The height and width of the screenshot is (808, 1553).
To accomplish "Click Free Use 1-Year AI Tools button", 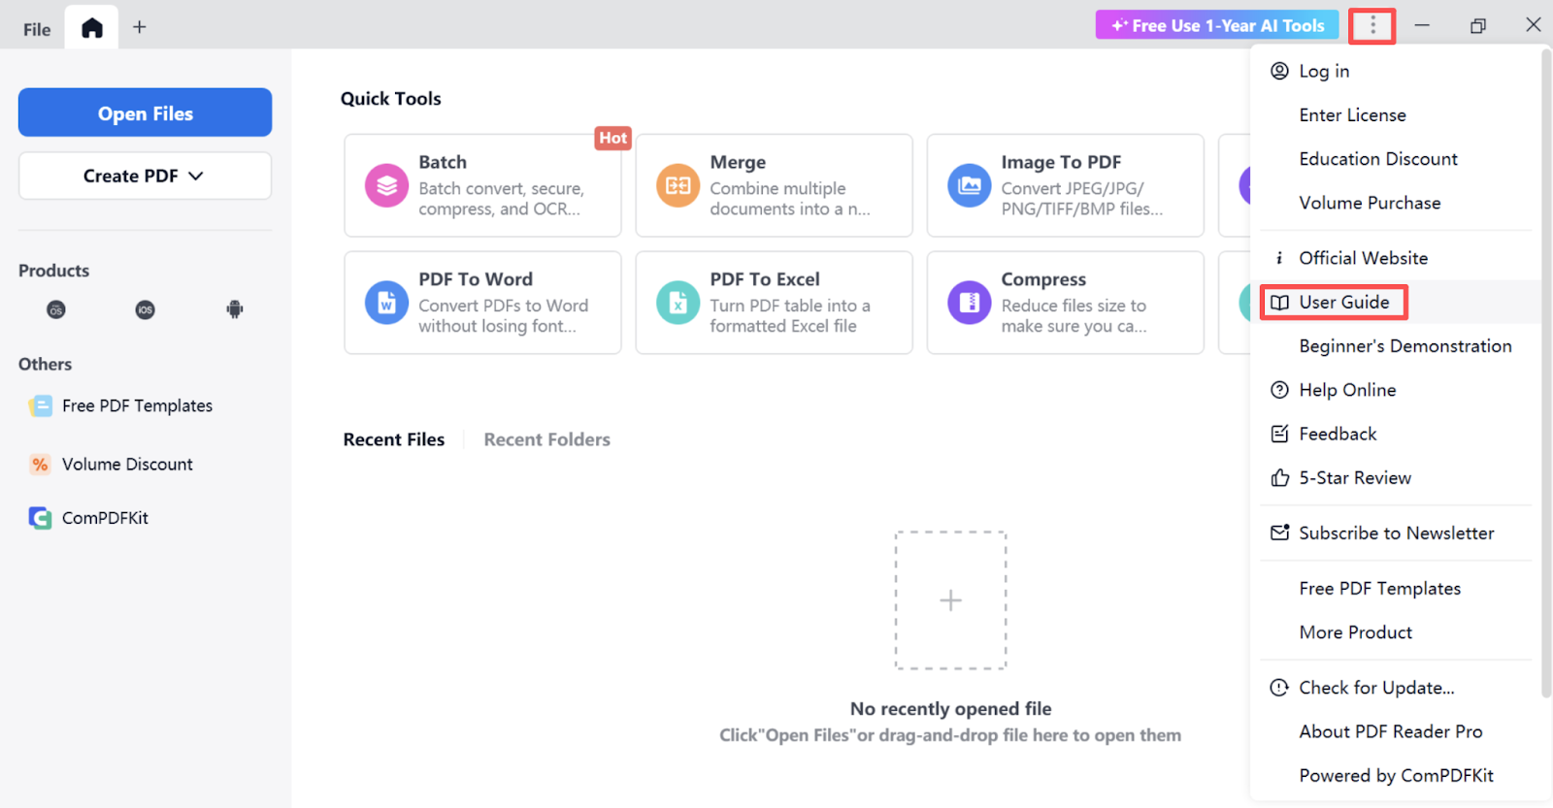I will click(x=1217, y=26).
